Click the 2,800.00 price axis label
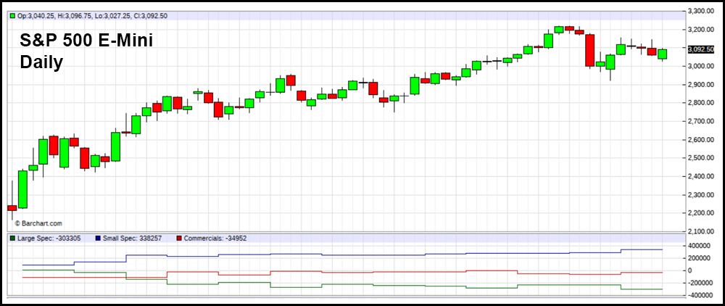The image size is (725, 306). tap(701, 103)
